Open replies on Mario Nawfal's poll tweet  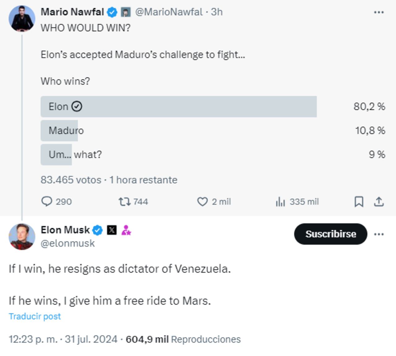pos(47,202)
